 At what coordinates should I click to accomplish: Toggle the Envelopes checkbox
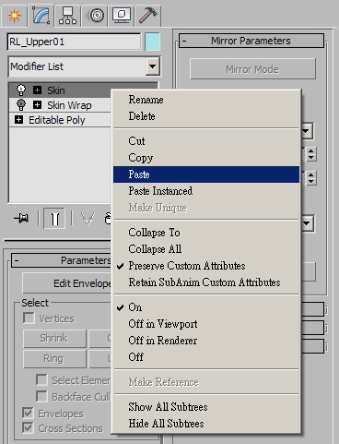pyautogui.click(x=28, y=413)
